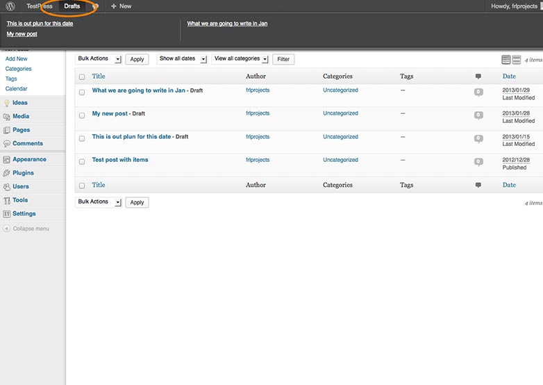Viewport: 543px width, 385px height.
Task: Select the Test post with items checkbox
Action: 82,162
